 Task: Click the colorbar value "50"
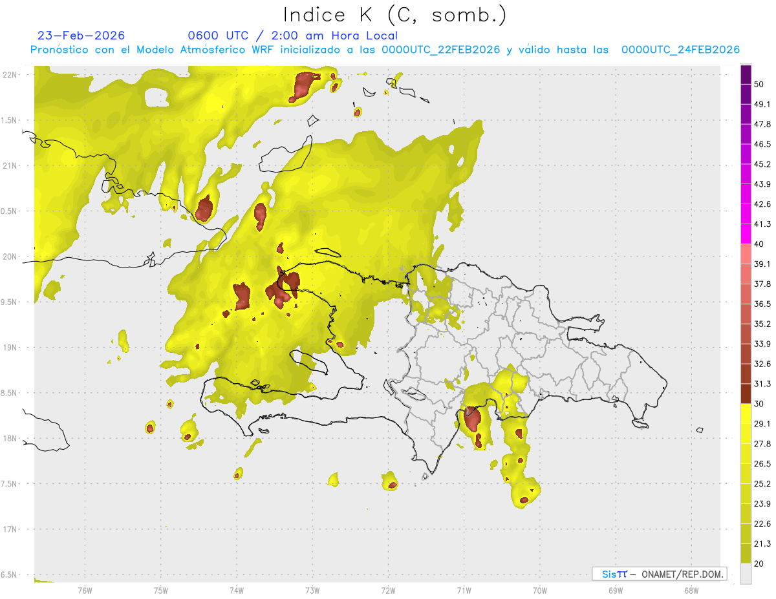[x=760, y=85]
